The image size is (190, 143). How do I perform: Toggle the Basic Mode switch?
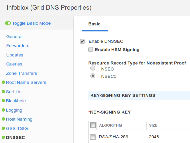[x=8, y=23]
